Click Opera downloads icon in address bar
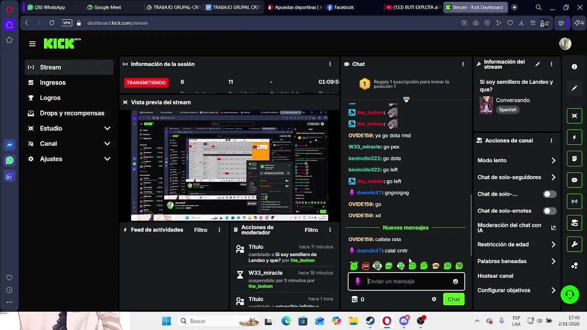This screenshot has width=587, height=330. (x=521, y=23)
